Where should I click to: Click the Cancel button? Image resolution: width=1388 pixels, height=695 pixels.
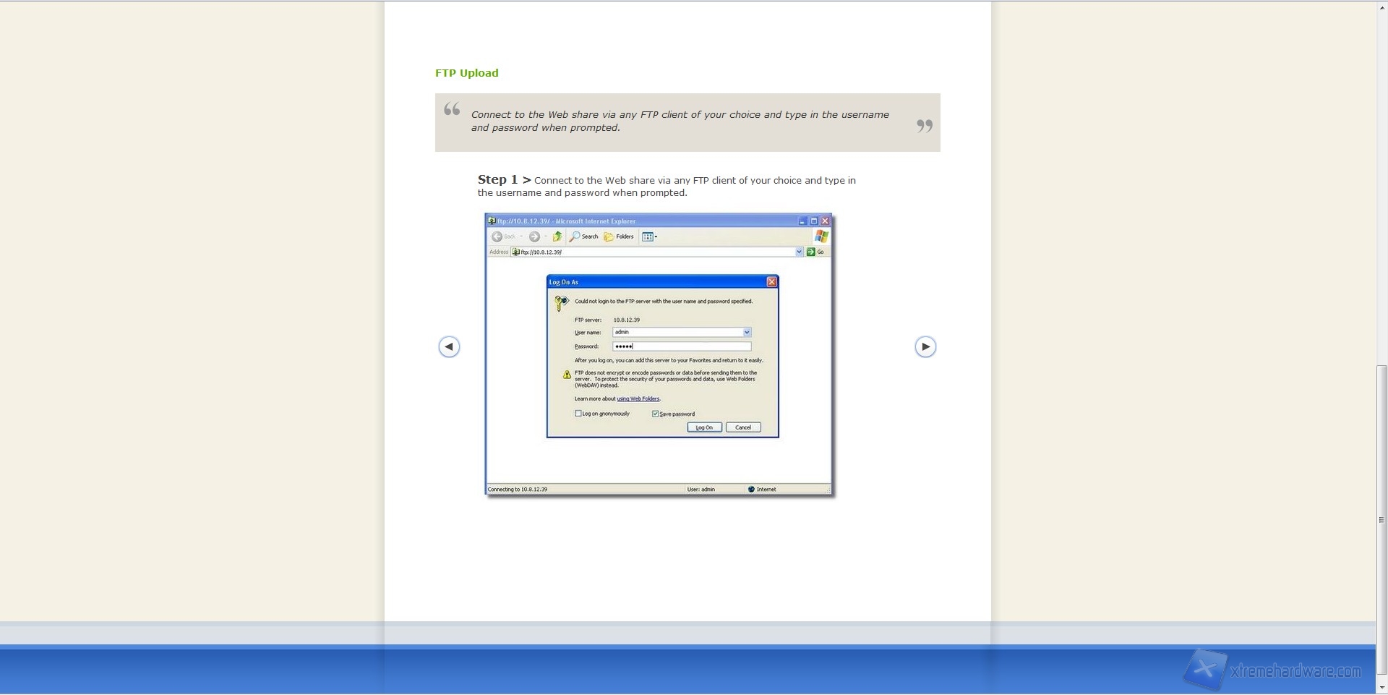pos(743,427)
